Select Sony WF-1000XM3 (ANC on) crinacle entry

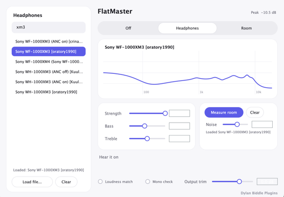[49, 42]
